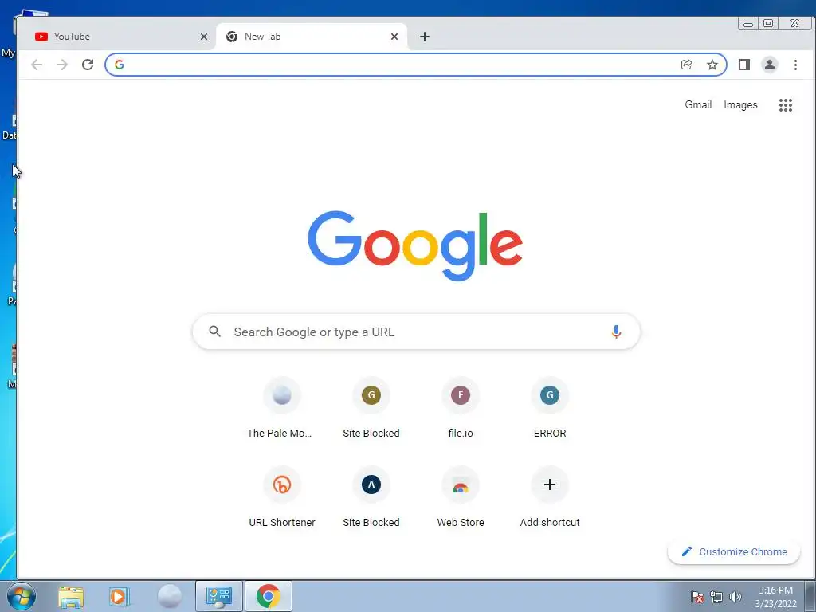The width and height of the screenshot is (816, 612).
Task: Click the Google logo
Action: 414,245
